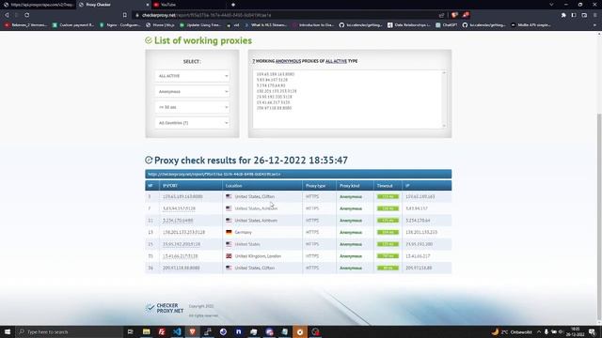
Task: Switch to the first browser tab
Action: click(39, 5)
